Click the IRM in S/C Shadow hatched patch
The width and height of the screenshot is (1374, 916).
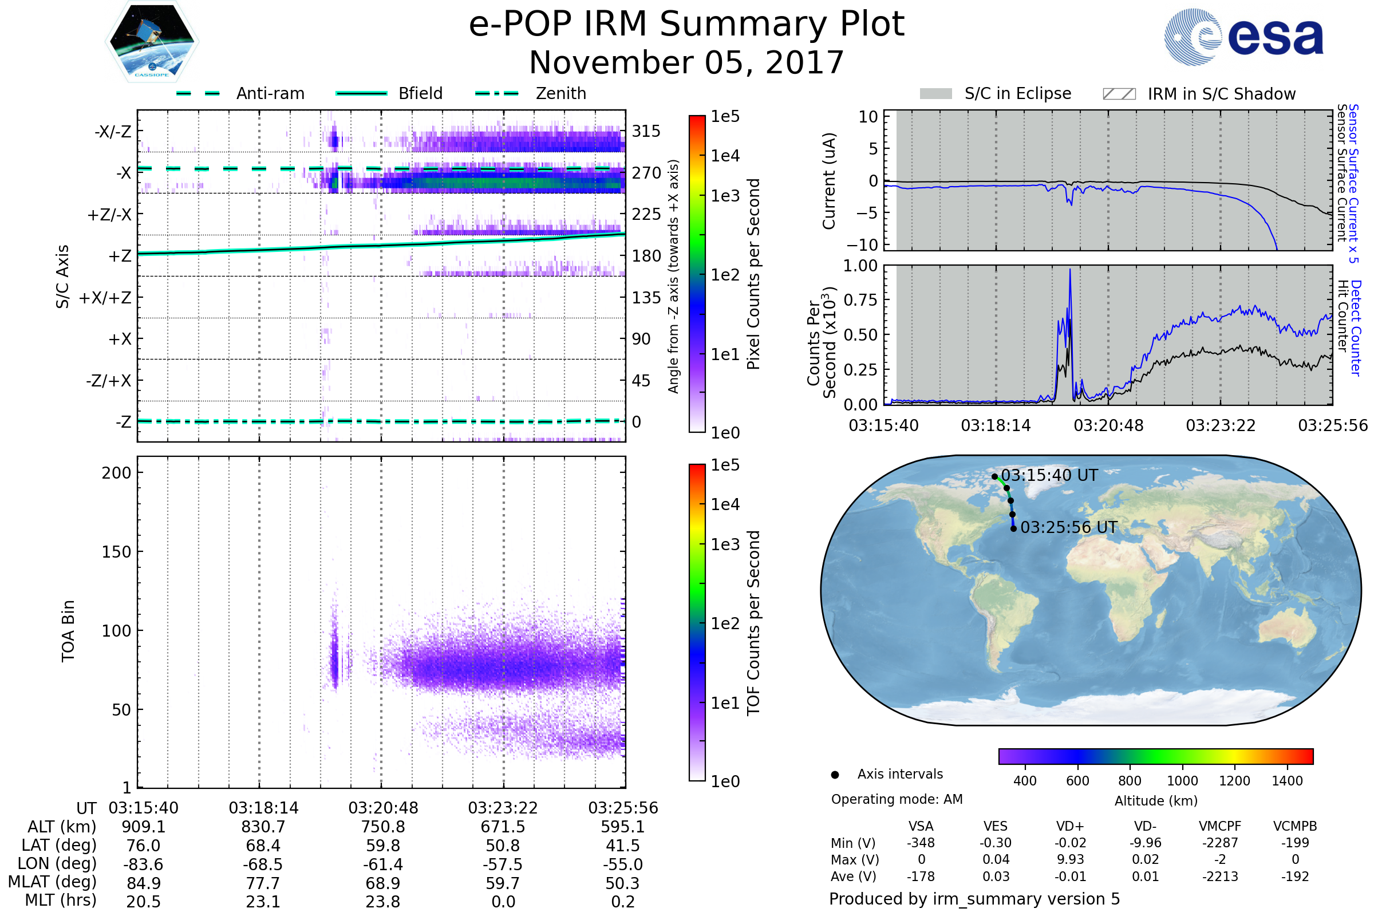(x=1119, y=94)
